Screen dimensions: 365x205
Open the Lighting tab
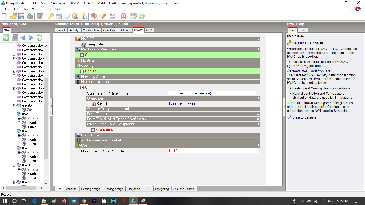(x=125, y=30)
